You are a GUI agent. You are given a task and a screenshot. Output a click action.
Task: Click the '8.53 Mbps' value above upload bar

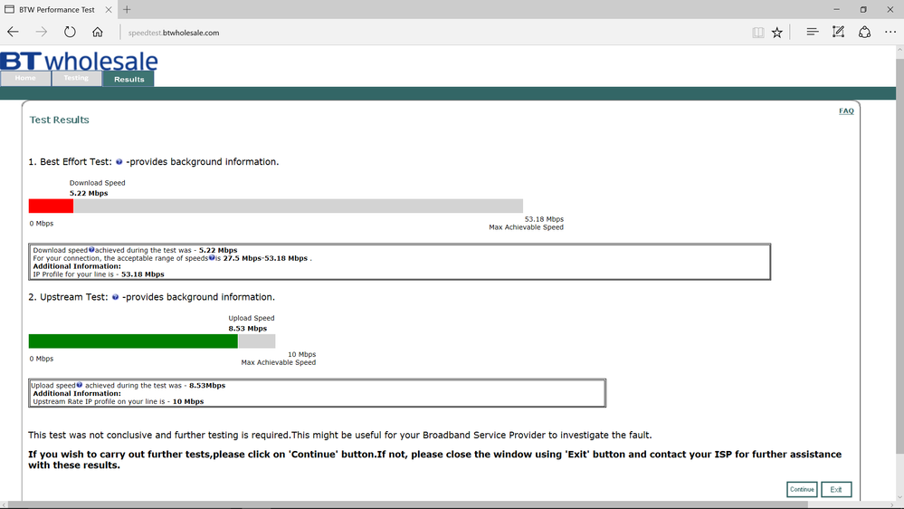point(247,329)
